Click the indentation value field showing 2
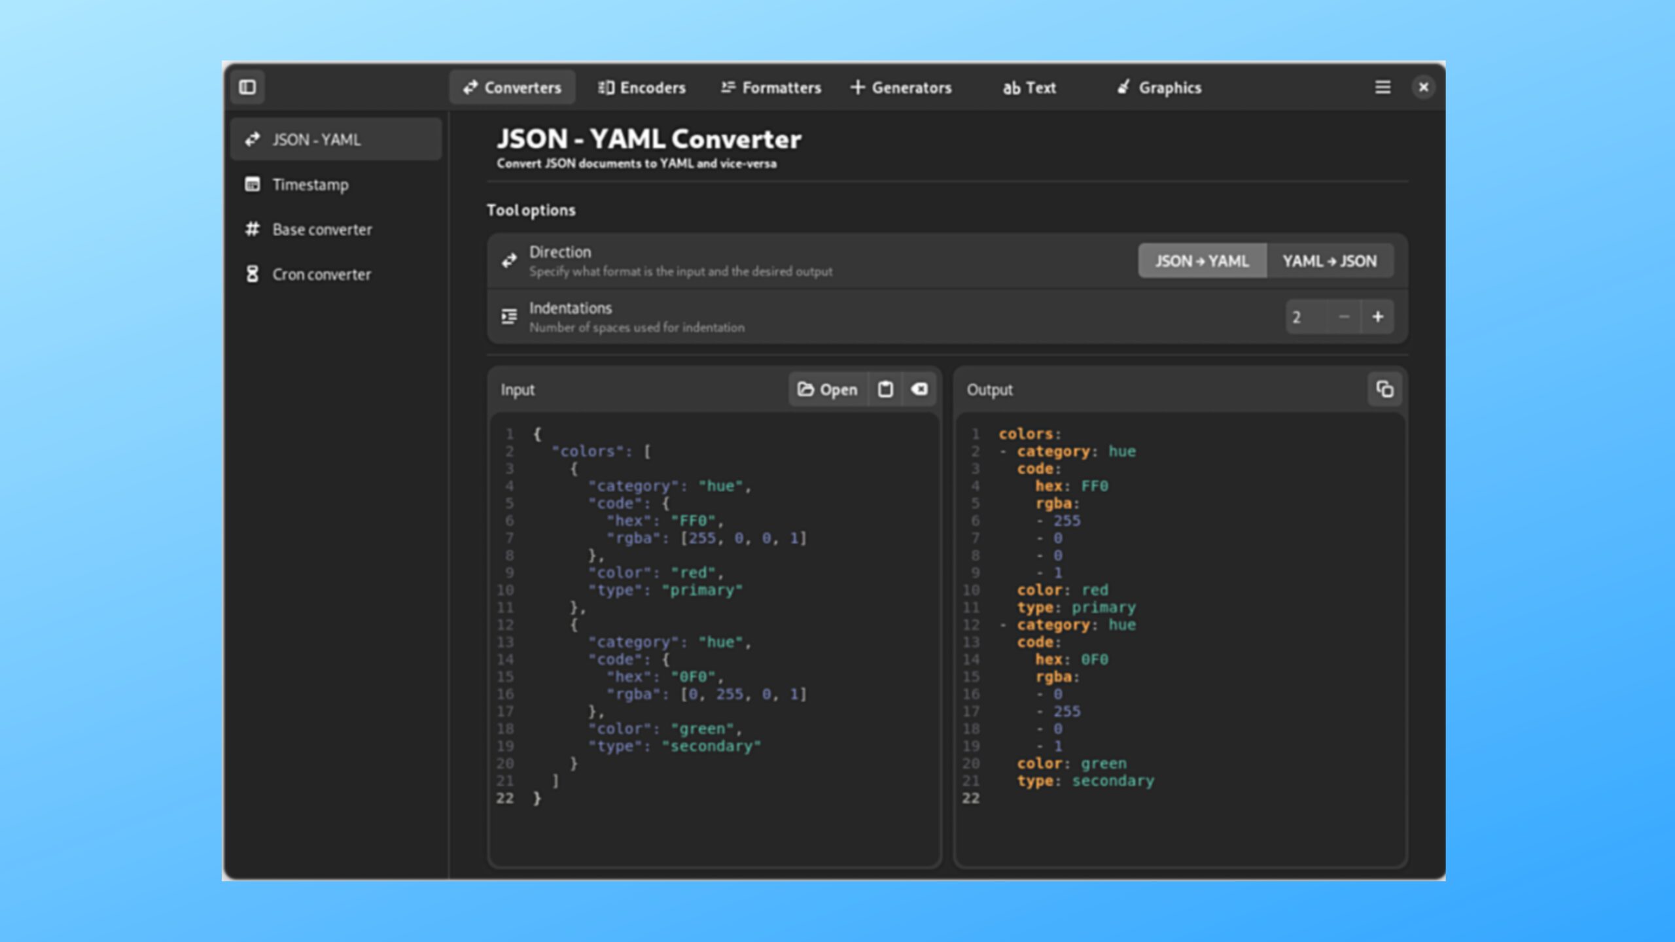The width and height of the screenshot is (1675, 942). tap(1307, 317)
